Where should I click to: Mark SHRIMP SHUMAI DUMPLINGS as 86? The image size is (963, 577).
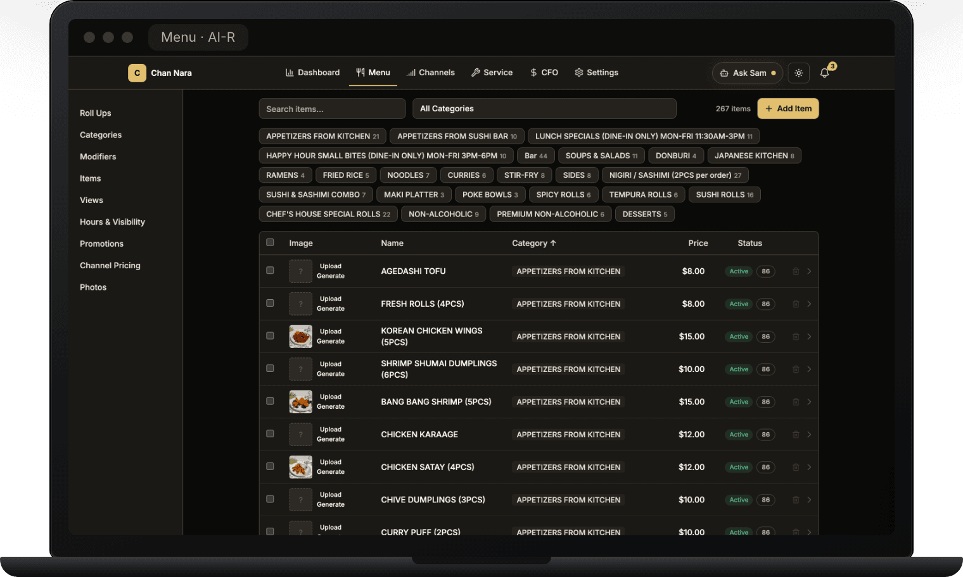[x=766, y=369]
